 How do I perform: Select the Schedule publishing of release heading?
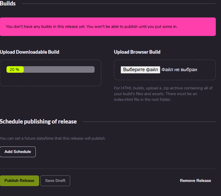(x=38, y=121)
